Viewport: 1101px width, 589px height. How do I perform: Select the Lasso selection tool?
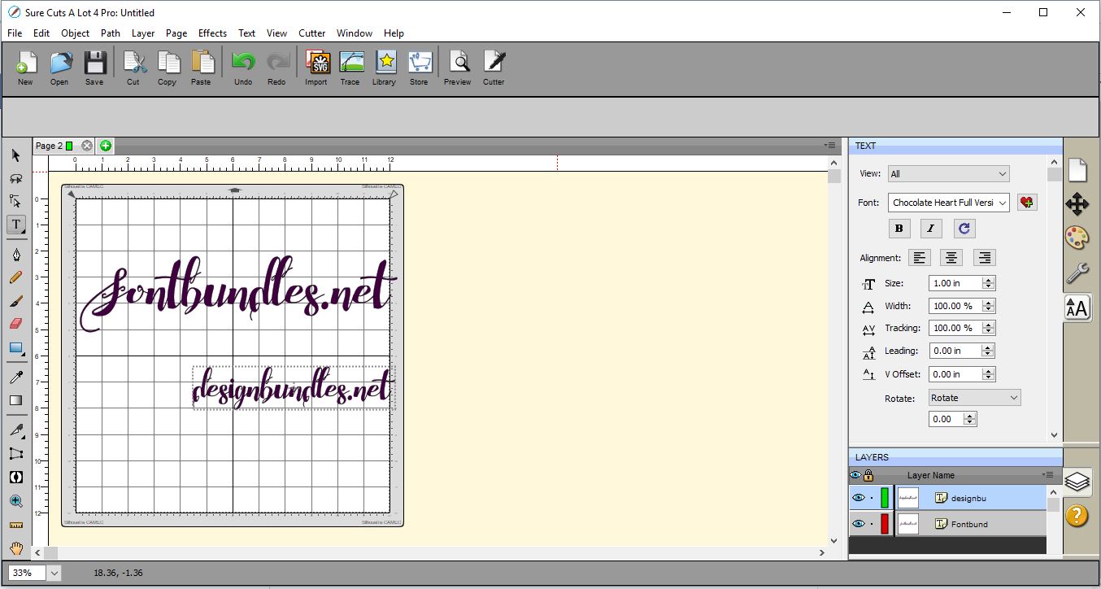pyautogui.click(x=15, y=178)
